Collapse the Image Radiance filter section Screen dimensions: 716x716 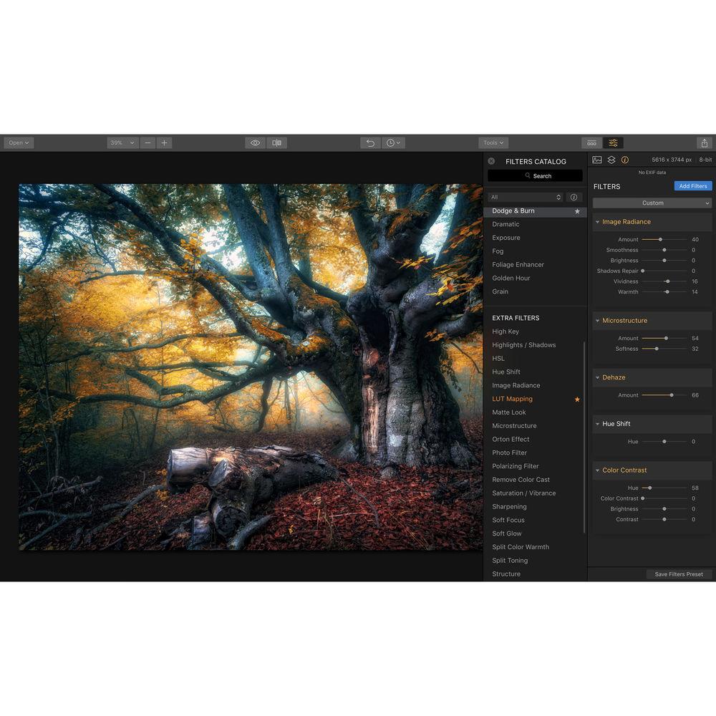[598, 221]
